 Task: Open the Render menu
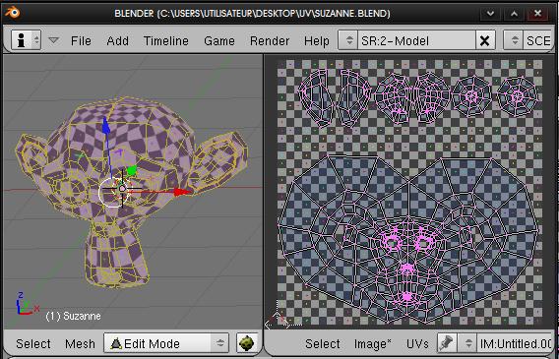[270, 41]
